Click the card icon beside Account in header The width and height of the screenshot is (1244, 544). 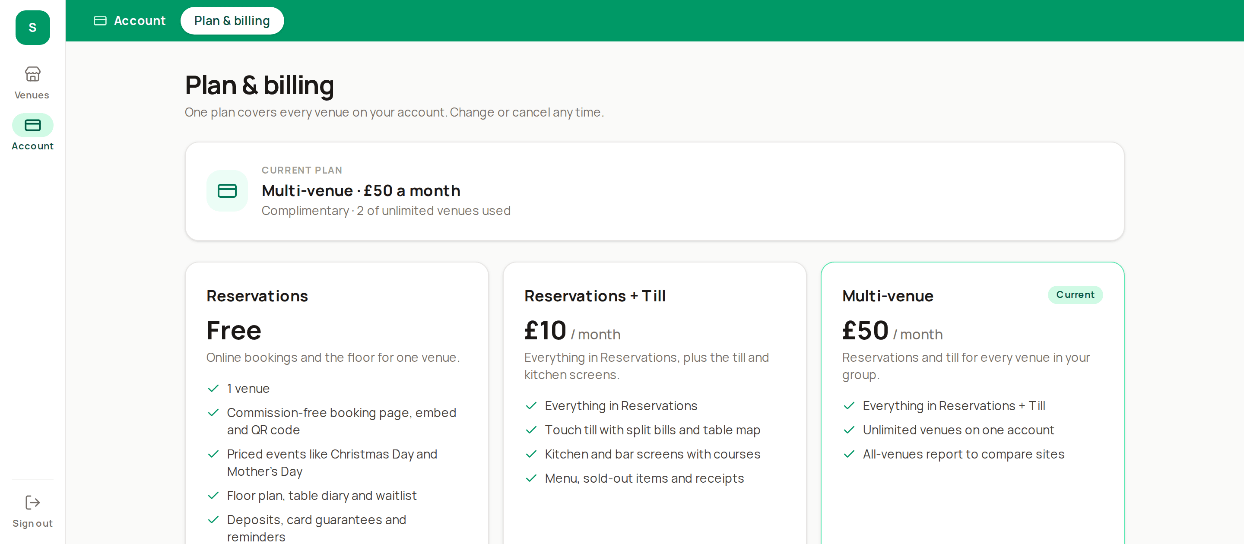coord(100,21)
